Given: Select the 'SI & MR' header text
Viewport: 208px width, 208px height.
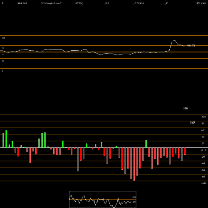Looking at the screenshot, I should (22, 3).
